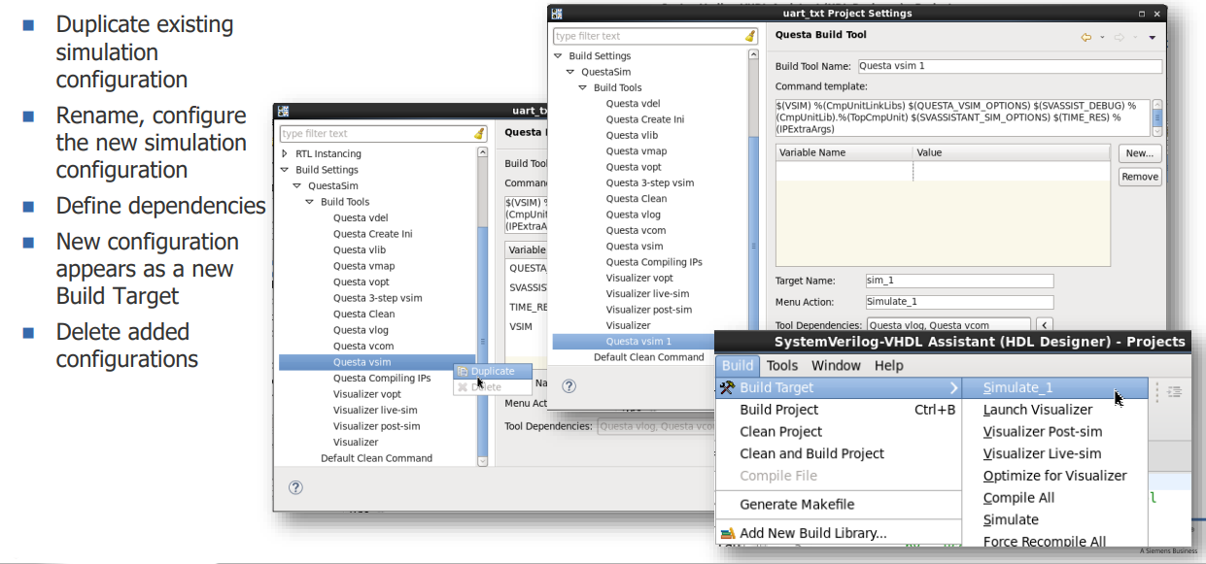Choose Duplicate from the context menu
Screen dimensions: 1206x564
pyautogui.click(x=492, y=371)
